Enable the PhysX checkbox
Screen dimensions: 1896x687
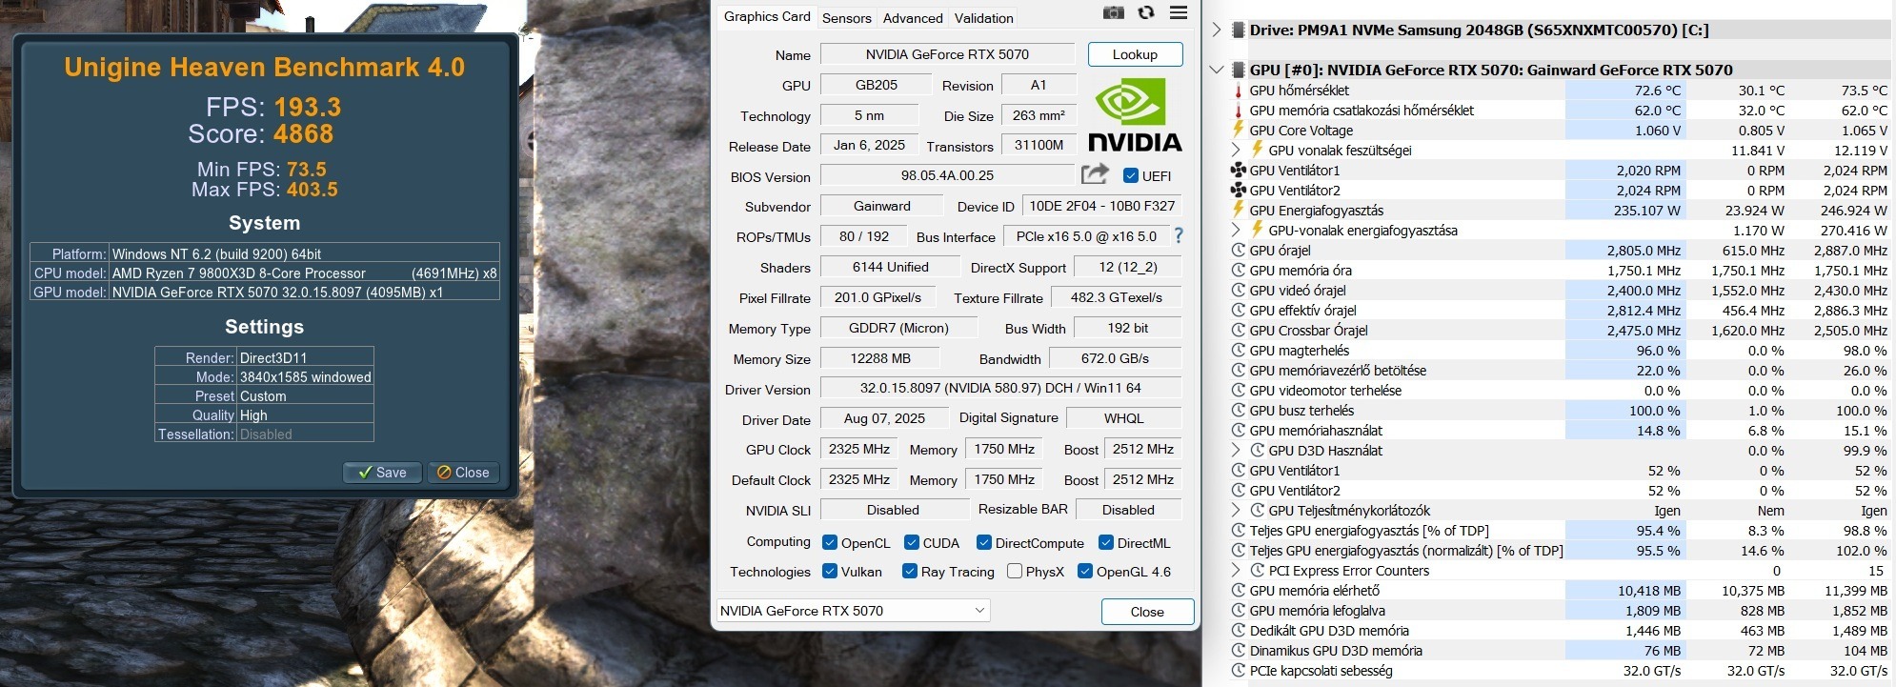1015,571
